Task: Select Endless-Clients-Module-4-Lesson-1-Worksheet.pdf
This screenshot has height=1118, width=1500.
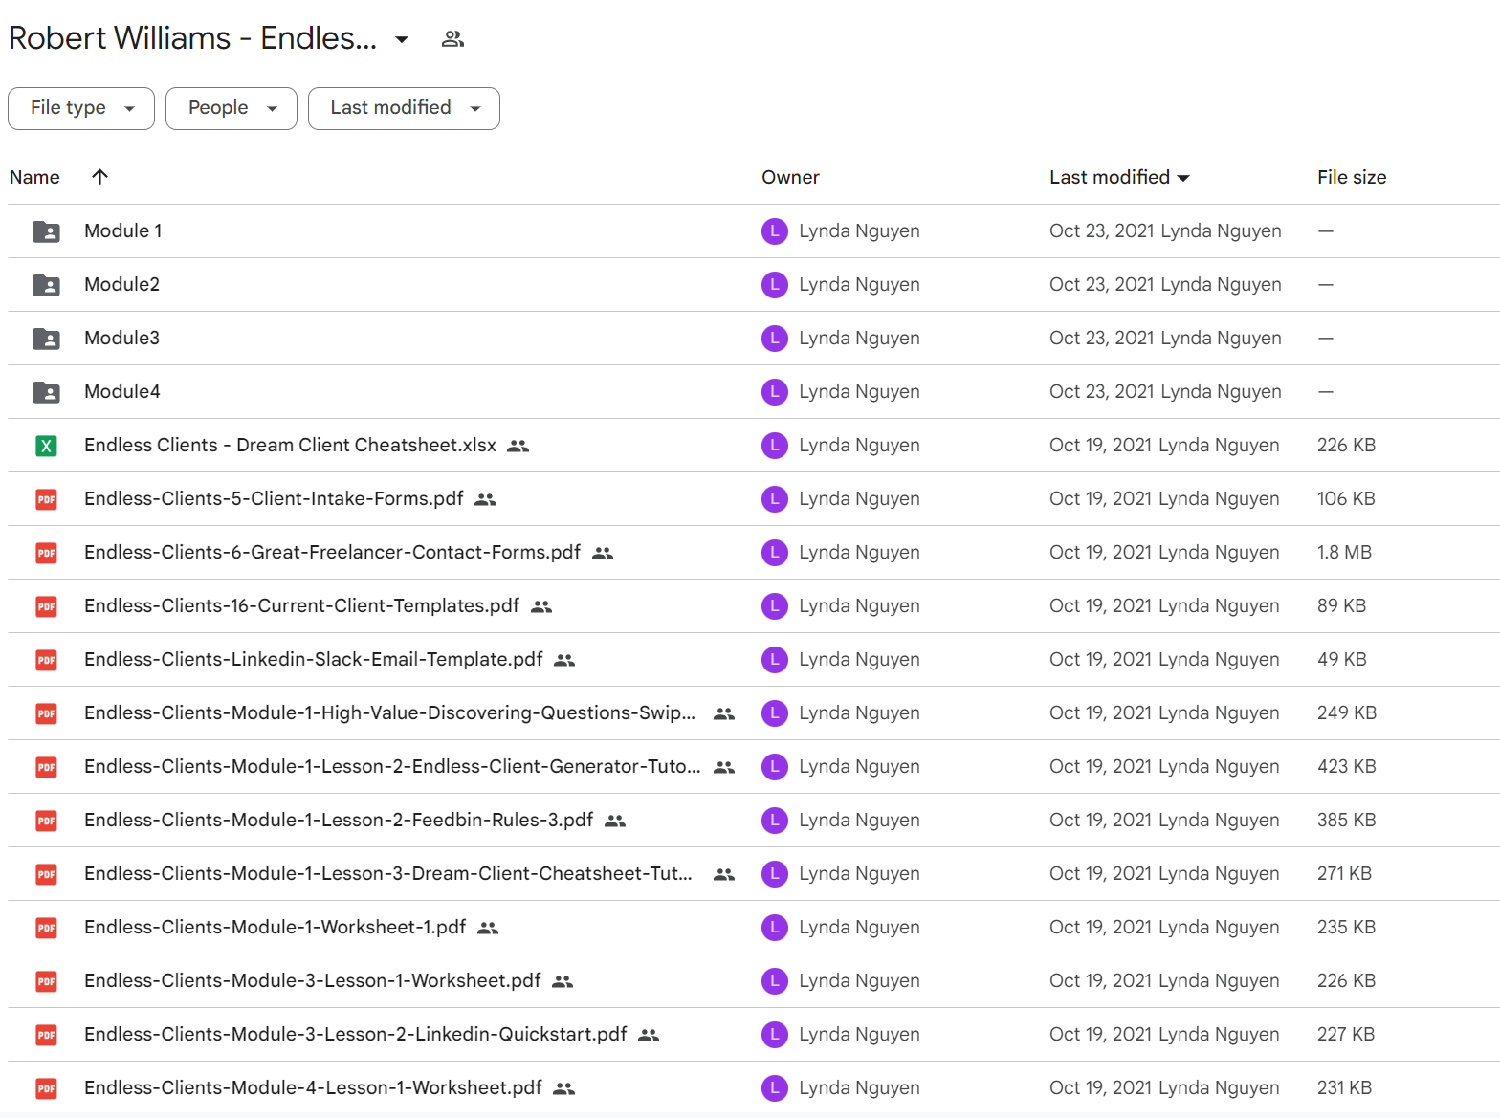Action: point(313,1087)
